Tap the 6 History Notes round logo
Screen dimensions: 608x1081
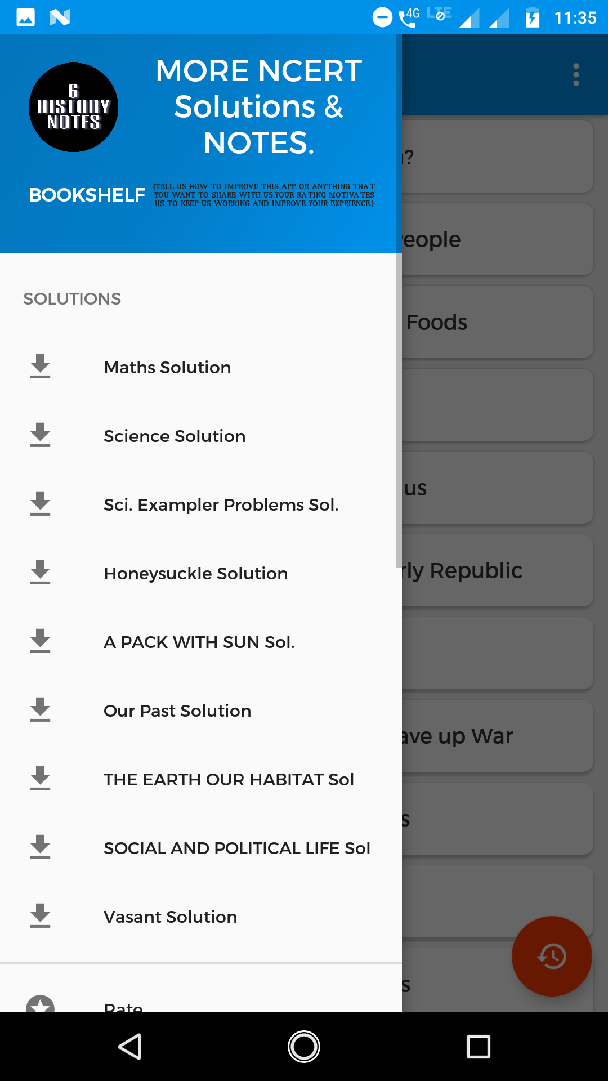click(74, 108)
